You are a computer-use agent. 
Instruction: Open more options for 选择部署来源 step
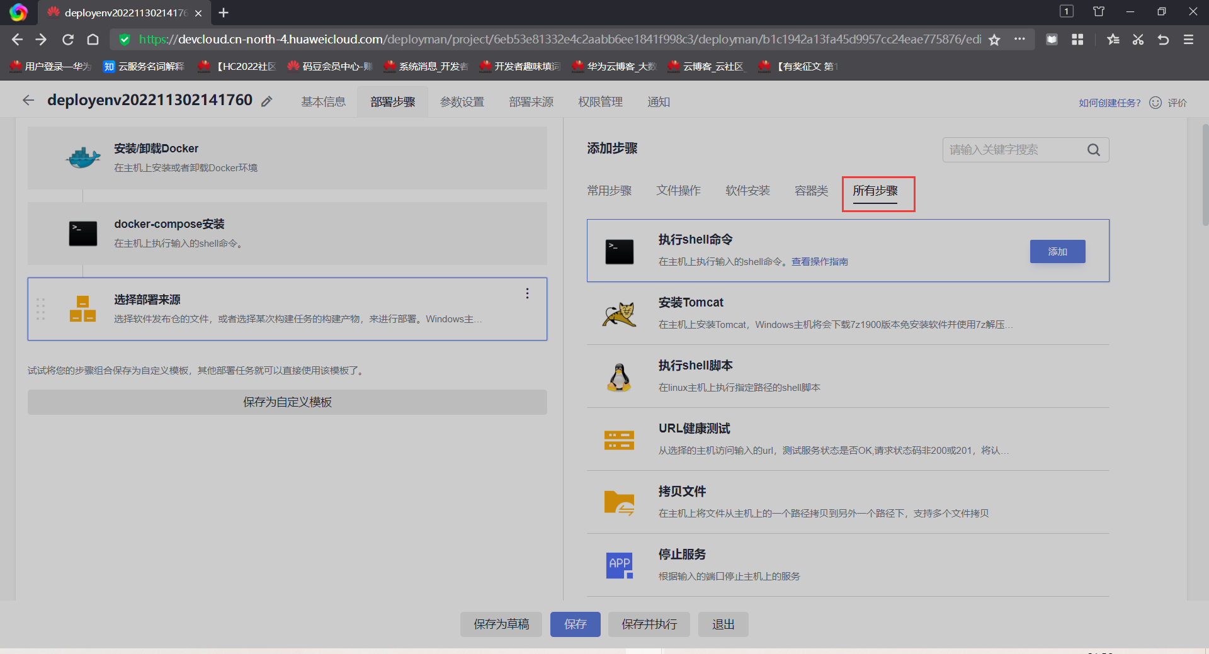click(x=527, y=293)
